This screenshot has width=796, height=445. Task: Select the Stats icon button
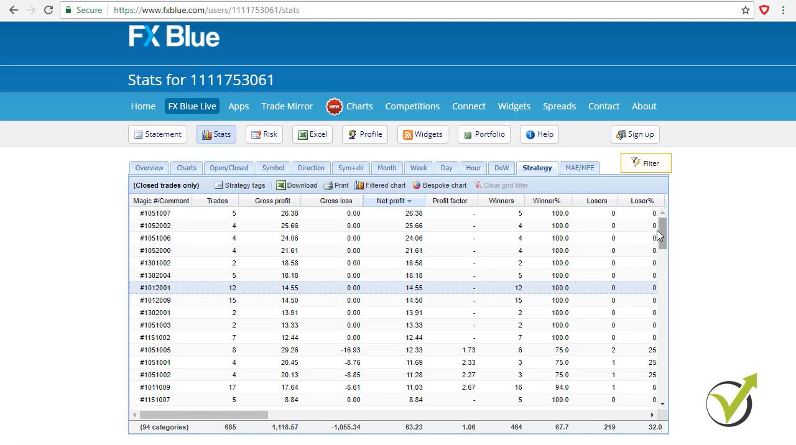click(216, 134)
